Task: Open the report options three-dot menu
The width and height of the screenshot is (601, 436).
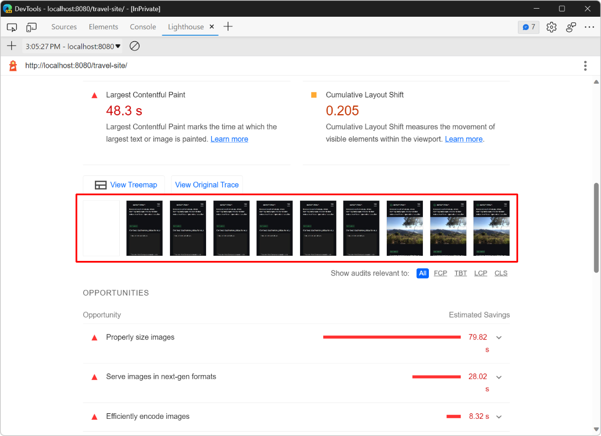Action: coord(585,65)
